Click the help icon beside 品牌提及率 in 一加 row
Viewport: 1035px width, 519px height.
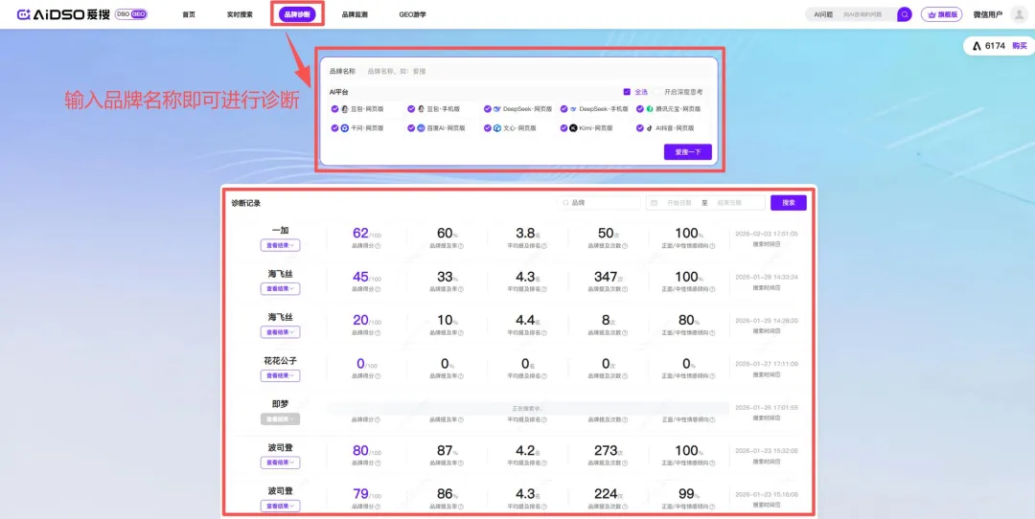(x=459, y=245)
